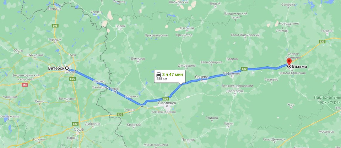
Task: Select the Ярцево town label
Action: coord(202,77)
